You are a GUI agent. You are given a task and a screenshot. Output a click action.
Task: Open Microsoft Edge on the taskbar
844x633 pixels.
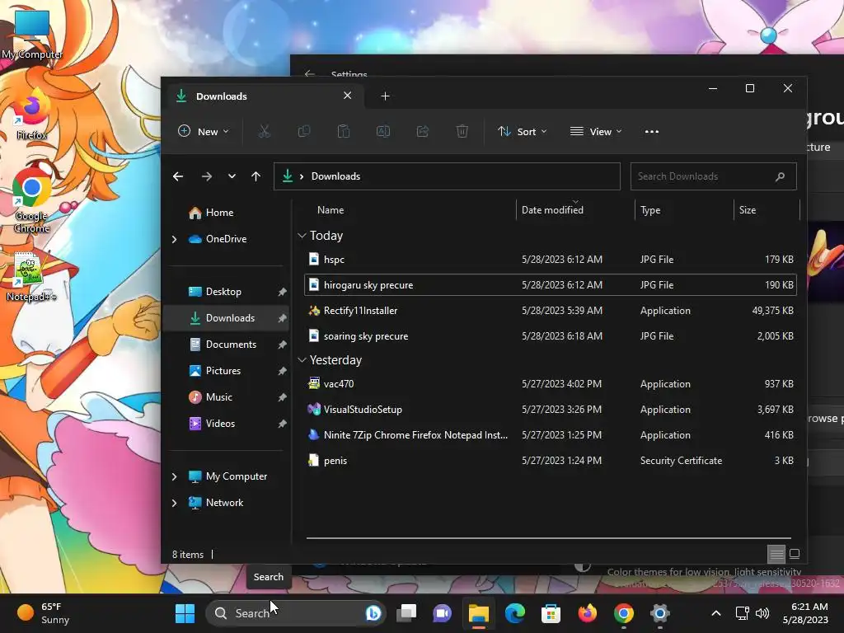pyautogui.click(x=514, y=613)
